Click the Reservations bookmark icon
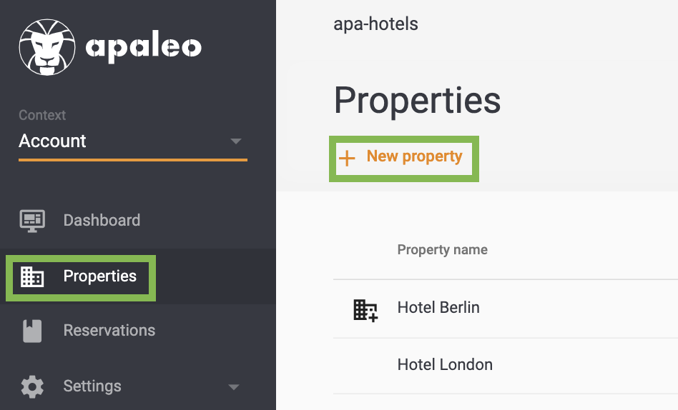The image size is (678, 410). point(32,331)
